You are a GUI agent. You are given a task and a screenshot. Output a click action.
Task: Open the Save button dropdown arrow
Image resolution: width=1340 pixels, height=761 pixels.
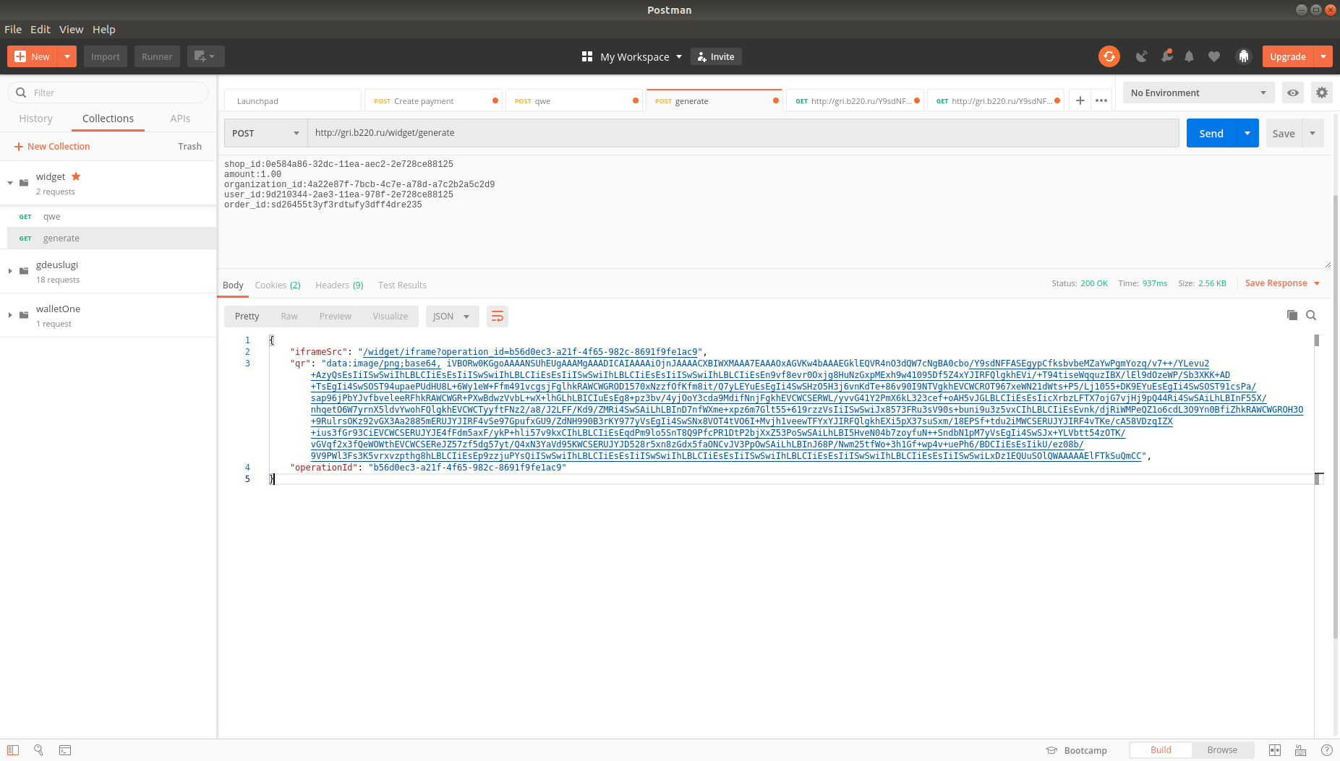click(1313, 133)
